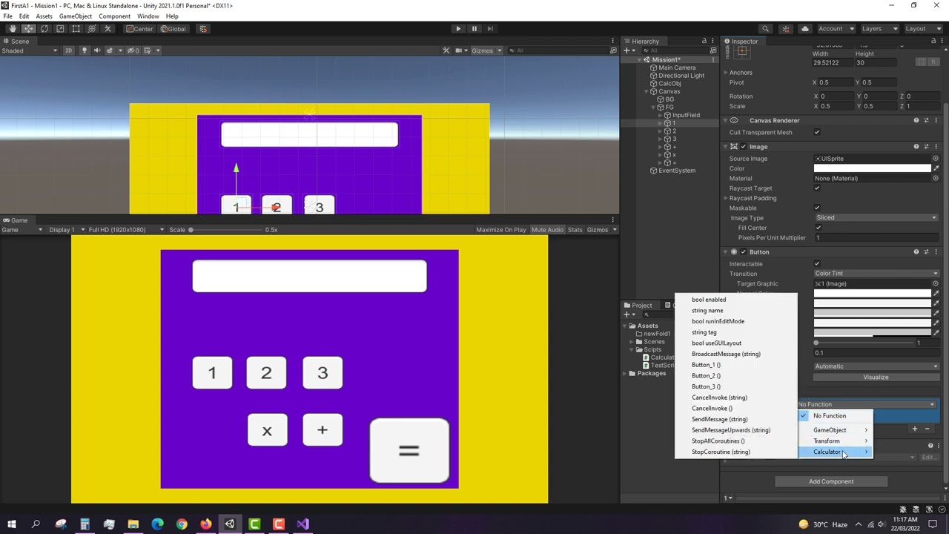
Task: Select GameObject submenu entry
Action: (835, 430)
